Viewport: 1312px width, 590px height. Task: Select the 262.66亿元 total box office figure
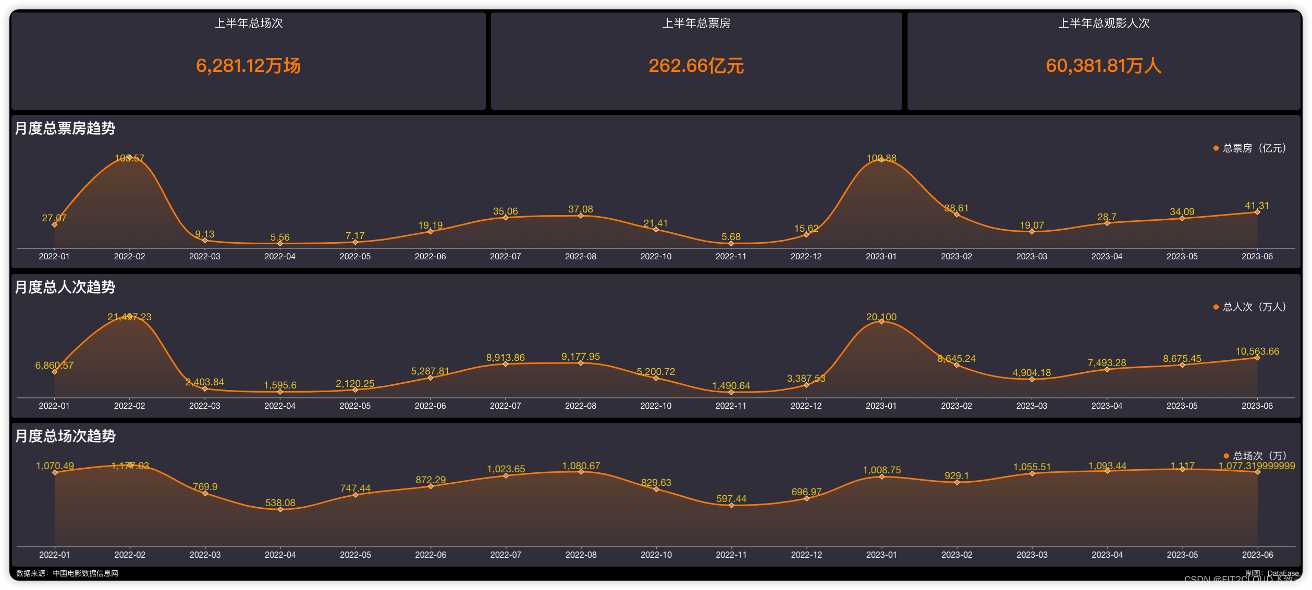click(x=696, y=66)
